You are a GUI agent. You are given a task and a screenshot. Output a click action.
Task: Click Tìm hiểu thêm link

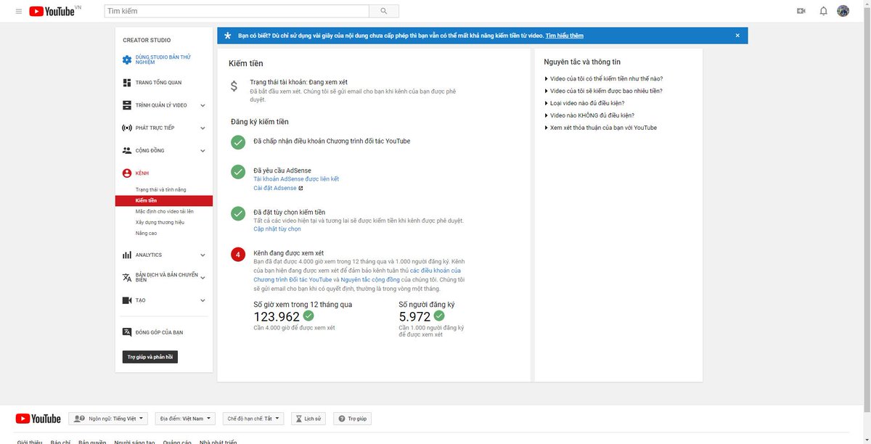(x=565, y=36)
